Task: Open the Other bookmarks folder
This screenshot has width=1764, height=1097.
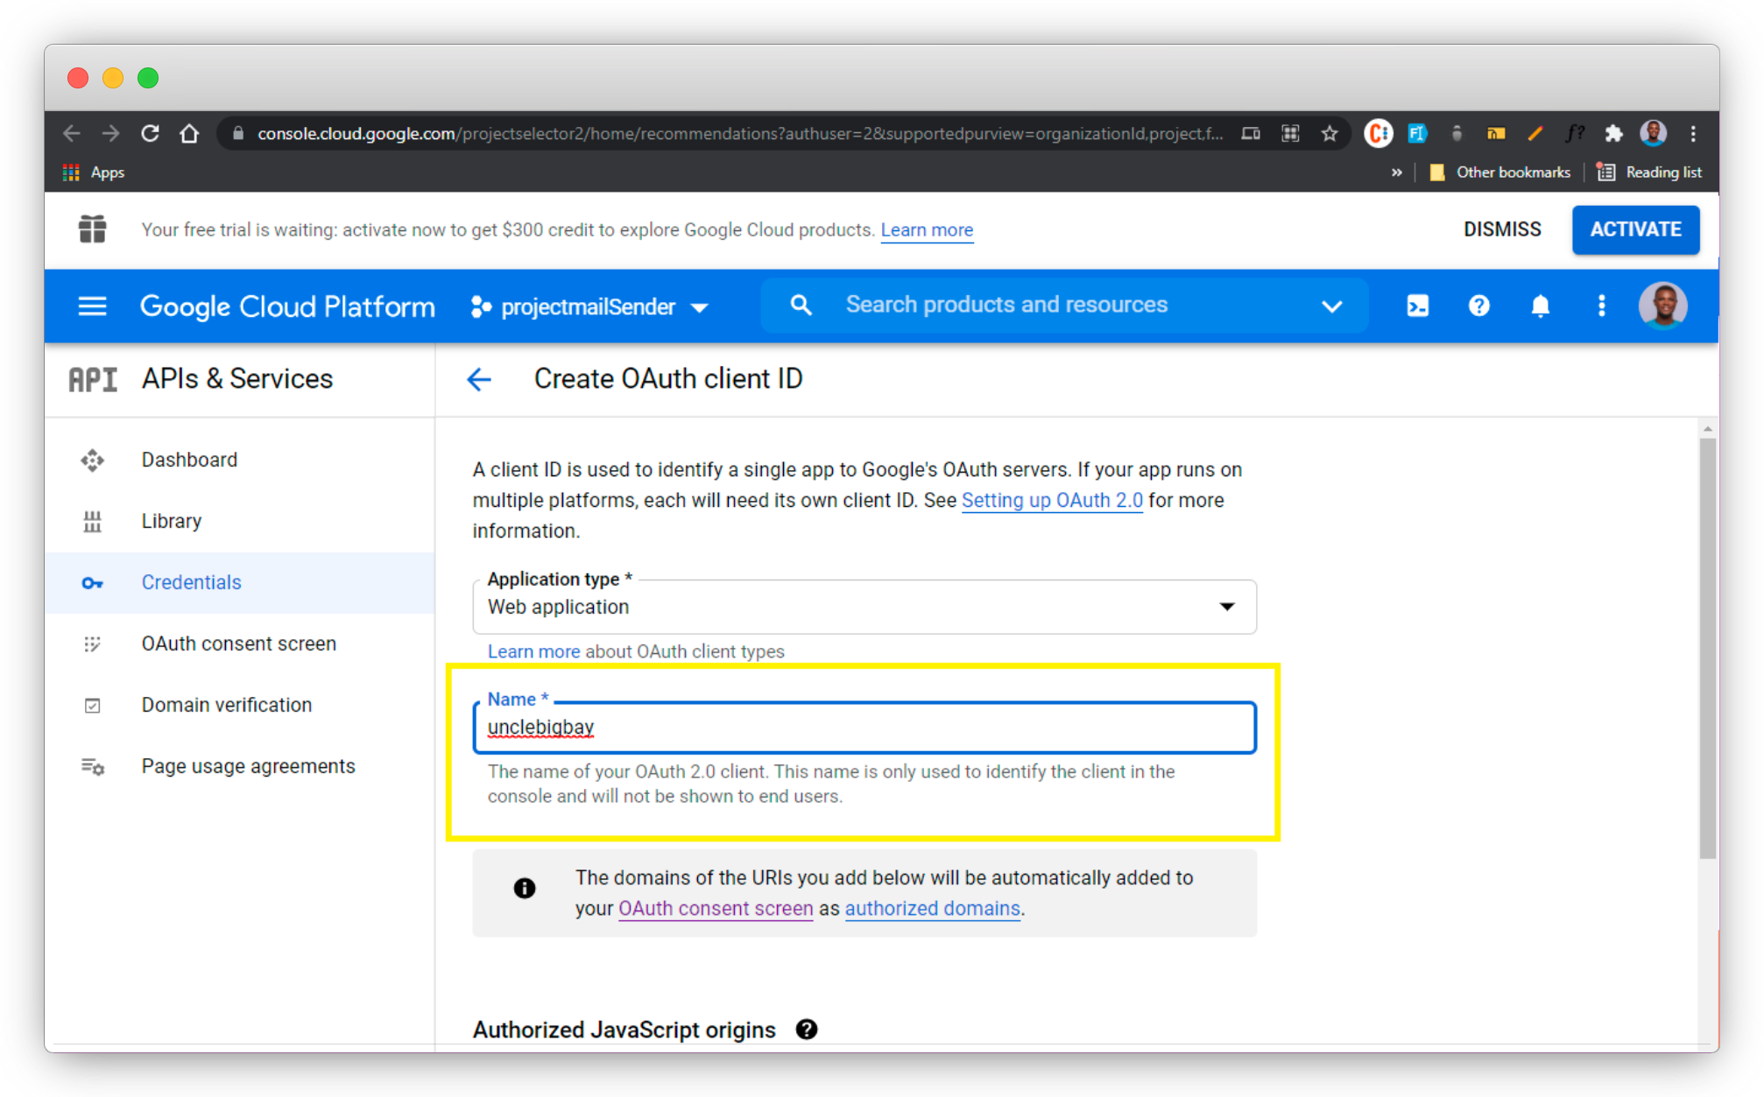Action: click(1499, 172)
